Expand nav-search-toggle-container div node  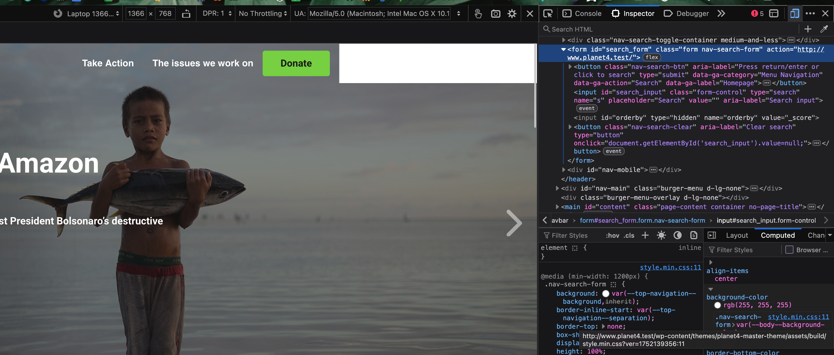[x=564, y=40]
